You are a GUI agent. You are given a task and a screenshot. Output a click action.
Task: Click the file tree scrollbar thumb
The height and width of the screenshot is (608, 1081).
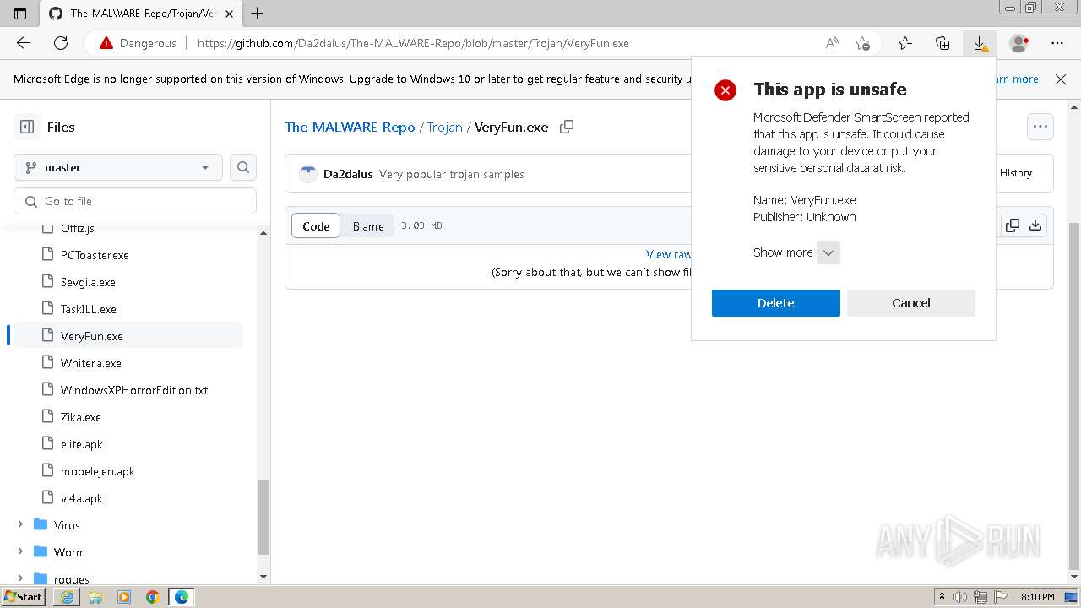coord(263,517)
